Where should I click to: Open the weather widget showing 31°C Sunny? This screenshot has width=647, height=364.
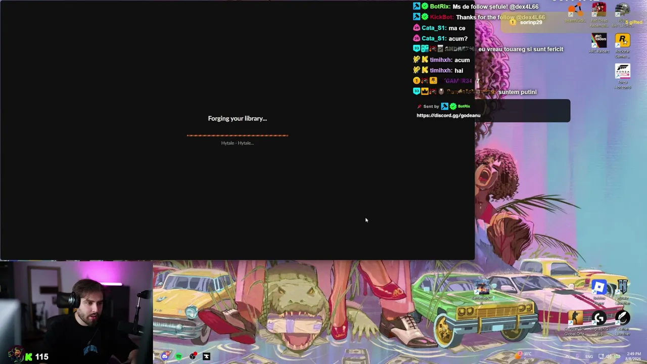(x=526, y=356)
